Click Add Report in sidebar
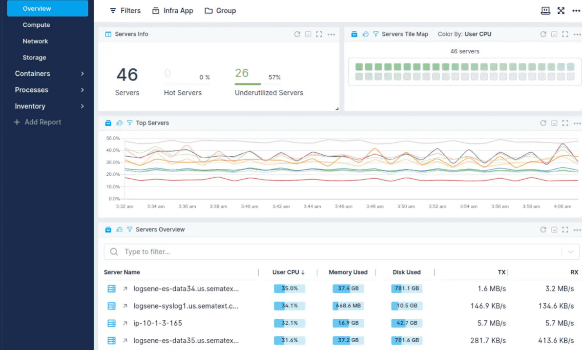The width and height of the screenshot is (582, 350). (x=38, y=122)
